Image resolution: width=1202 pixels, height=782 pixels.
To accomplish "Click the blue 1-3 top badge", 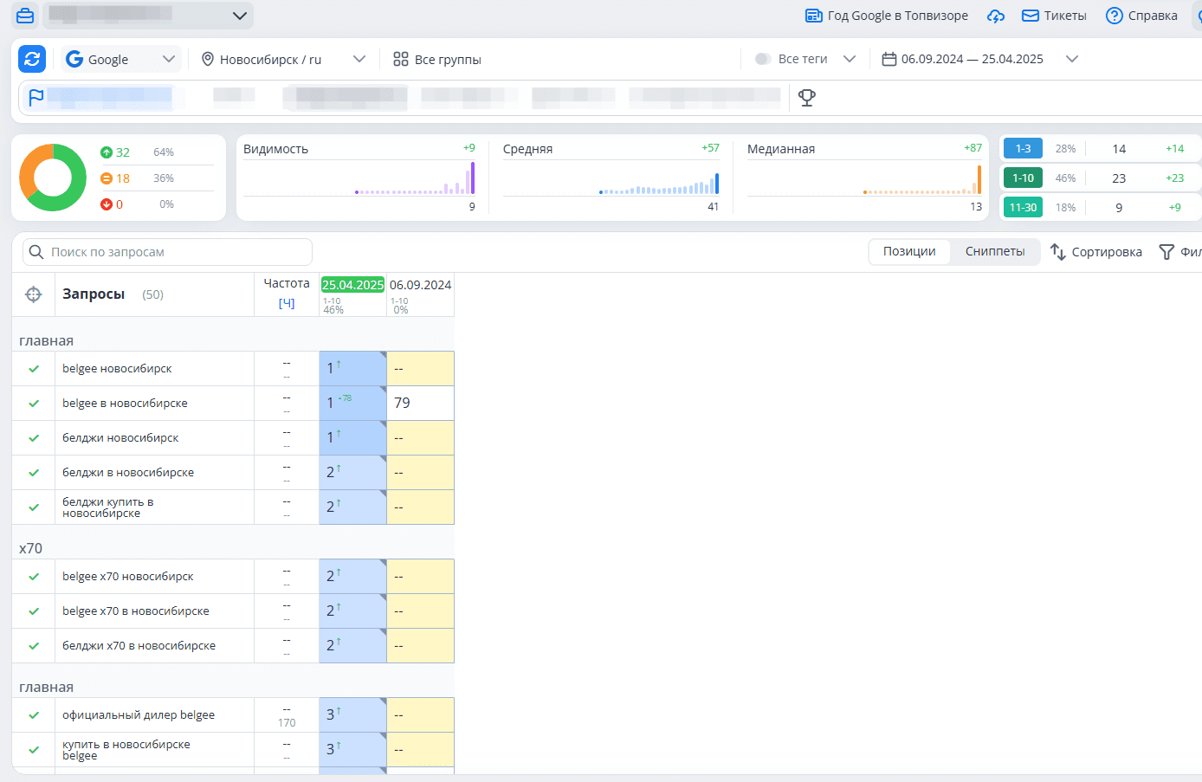I will (1023, 149).
